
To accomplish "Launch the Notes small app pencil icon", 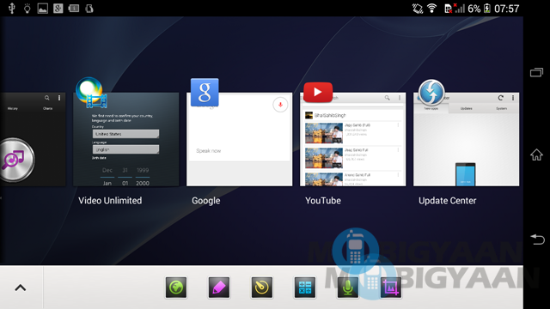I will pos(219,288).
